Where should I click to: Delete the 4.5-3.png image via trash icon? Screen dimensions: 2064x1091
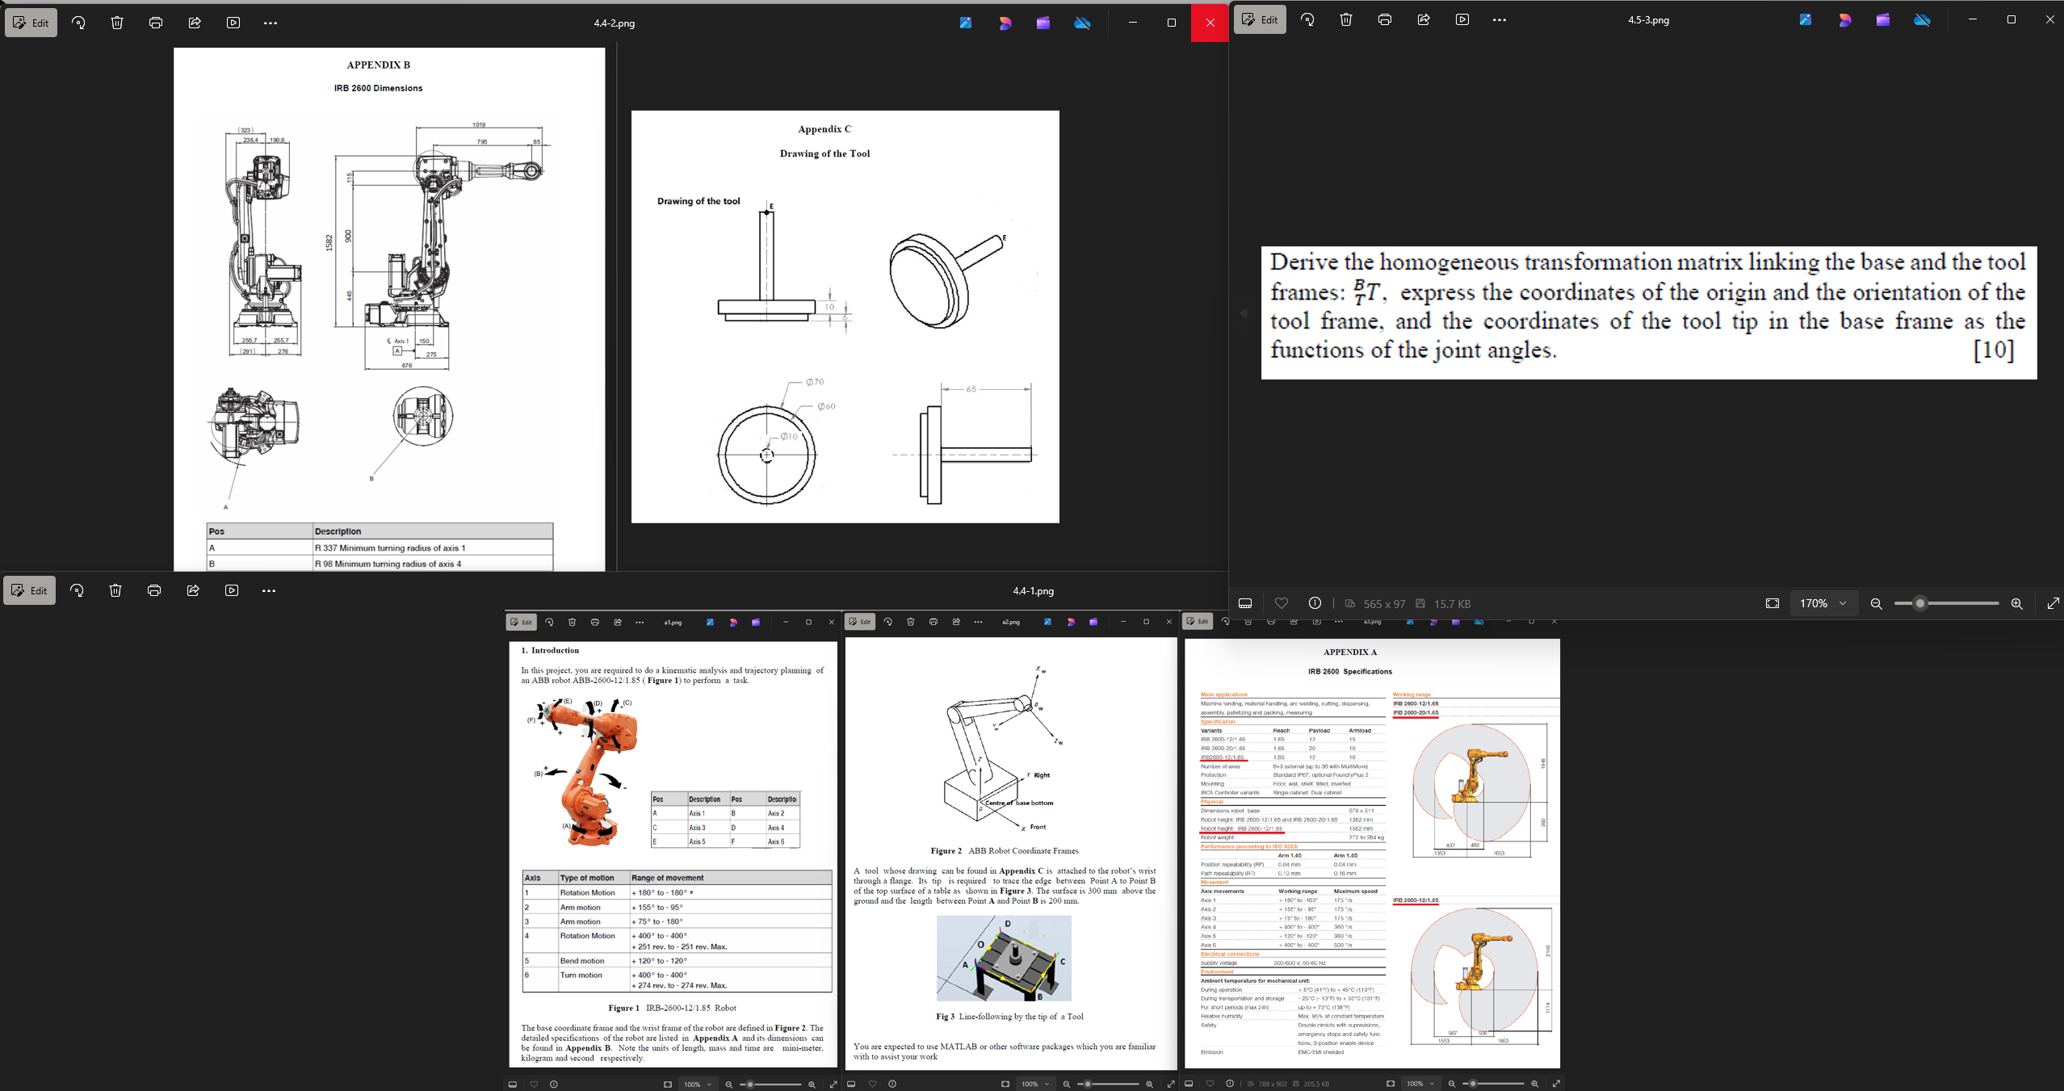1346,20
